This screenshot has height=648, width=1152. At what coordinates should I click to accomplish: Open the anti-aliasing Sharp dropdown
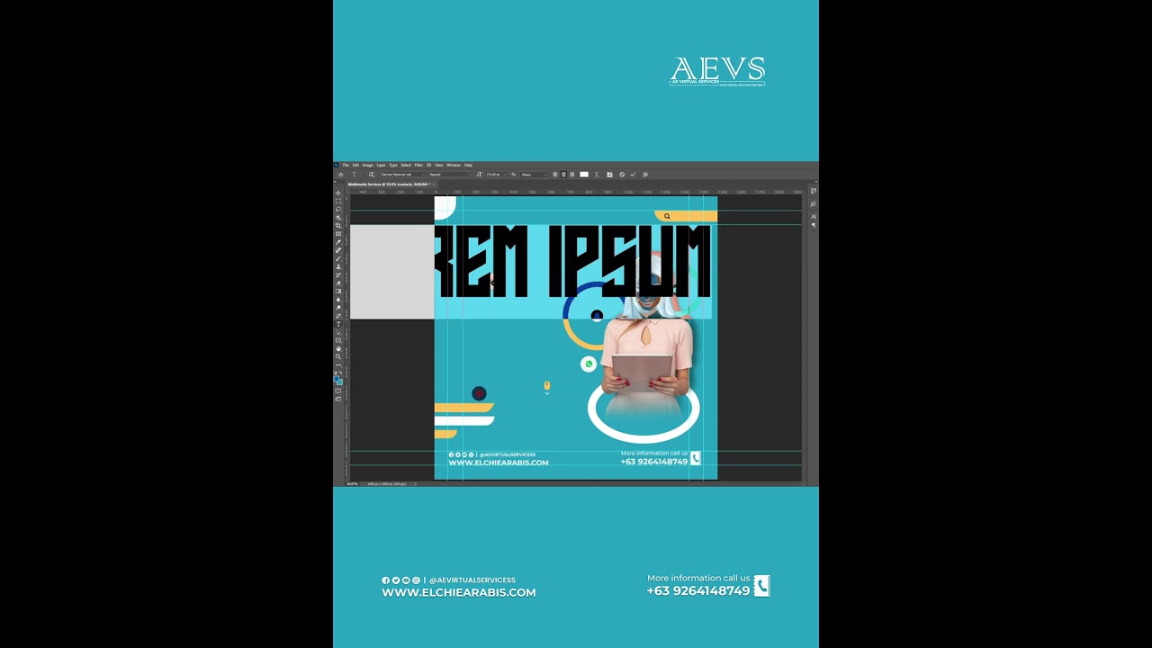click(x=534, y=175)
